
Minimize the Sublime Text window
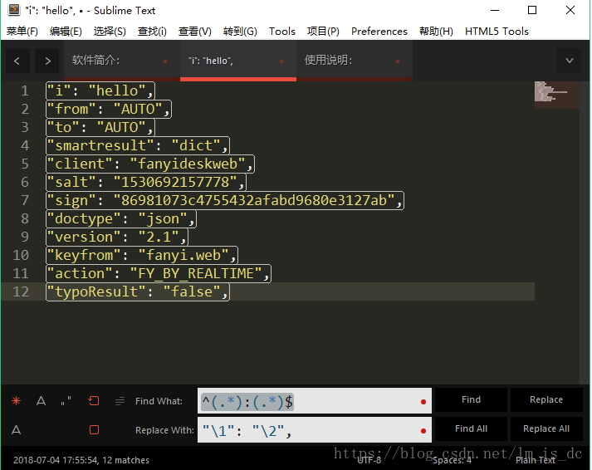click(x=495, y=10)
